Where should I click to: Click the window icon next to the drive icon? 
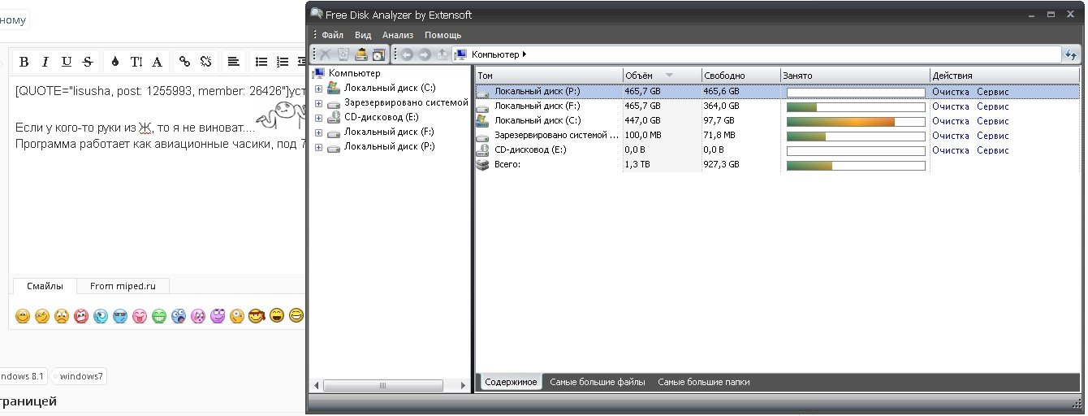click(378, 54)
